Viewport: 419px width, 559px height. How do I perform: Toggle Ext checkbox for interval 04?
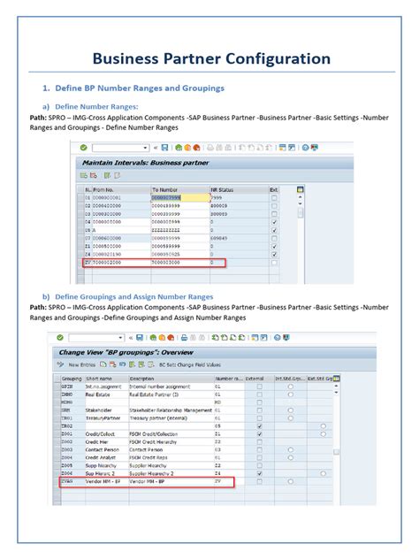click(x=274, y=222)
